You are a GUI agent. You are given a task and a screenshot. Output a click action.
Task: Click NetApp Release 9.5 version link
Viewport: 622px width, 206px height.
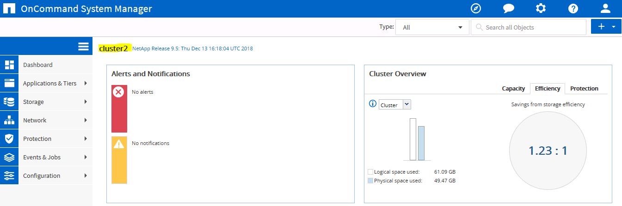[x=192, y=48]
